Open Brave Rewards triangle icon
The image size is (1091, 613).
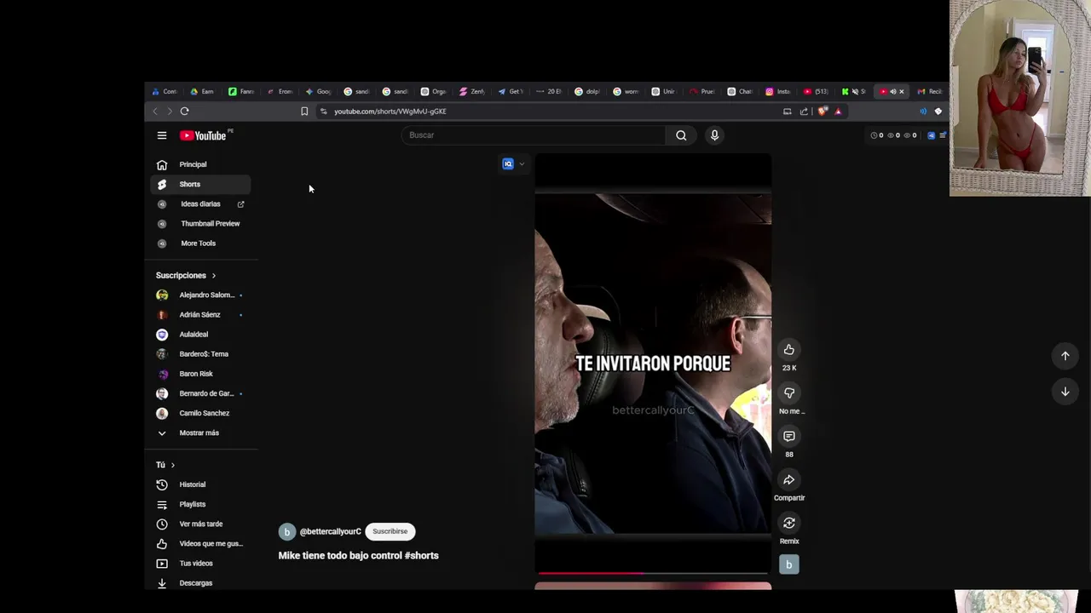point(838,111)
